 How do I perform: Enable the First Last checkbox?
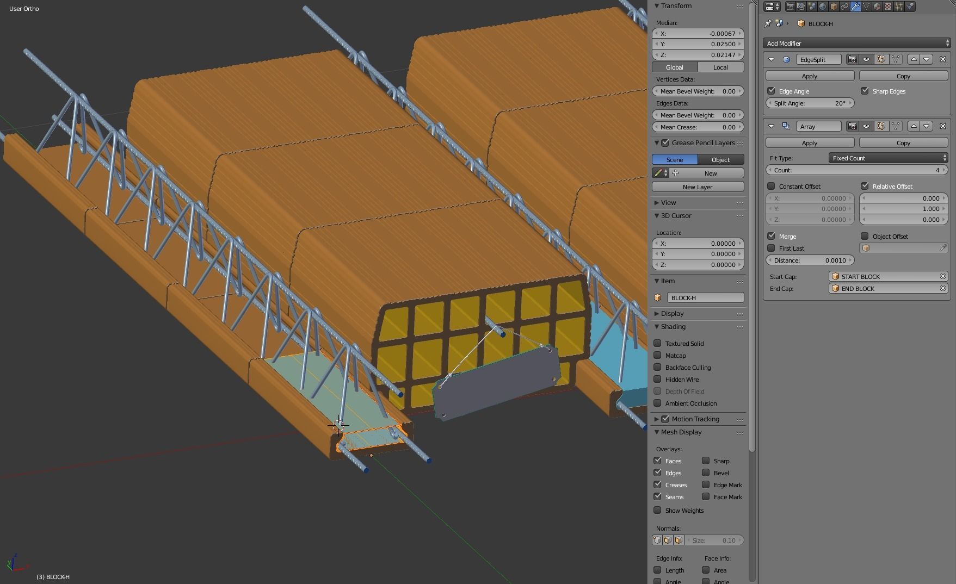click(x=771, y=248)
